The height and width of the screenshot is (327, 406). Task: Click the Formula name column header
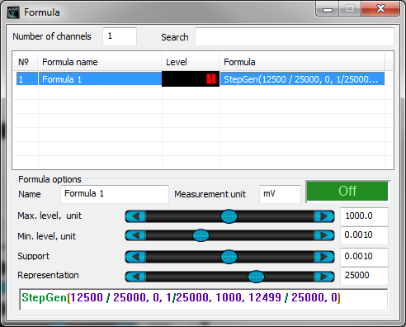(99, 62)
